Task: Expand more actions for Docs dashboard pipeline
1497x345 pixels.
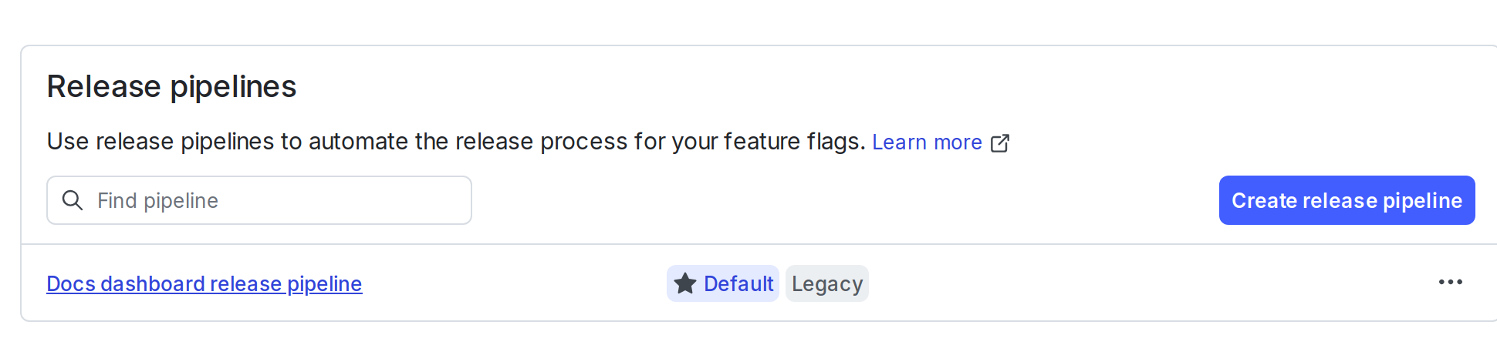Action: coord(1450,283)
